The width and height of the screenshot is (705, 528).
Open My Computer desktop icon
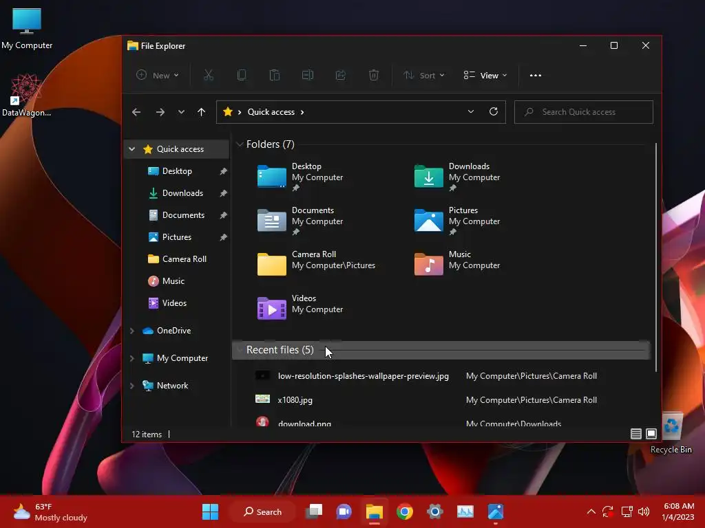27,27
